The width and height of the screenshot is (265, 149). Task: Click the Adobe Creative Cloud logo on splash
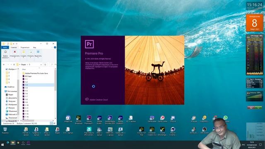pos(87,99)
